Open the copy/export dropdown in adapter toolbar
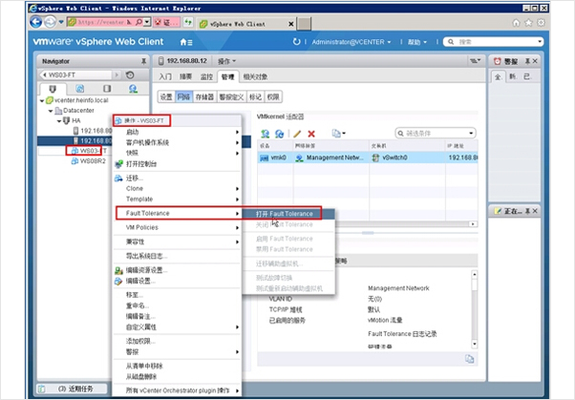Screen dimensions: 575x400 tap(338, 134)
